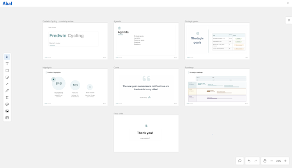This screenshot has width=292, height=168.
Task: Select the Strategic goals frame
Action: [217, 41]
